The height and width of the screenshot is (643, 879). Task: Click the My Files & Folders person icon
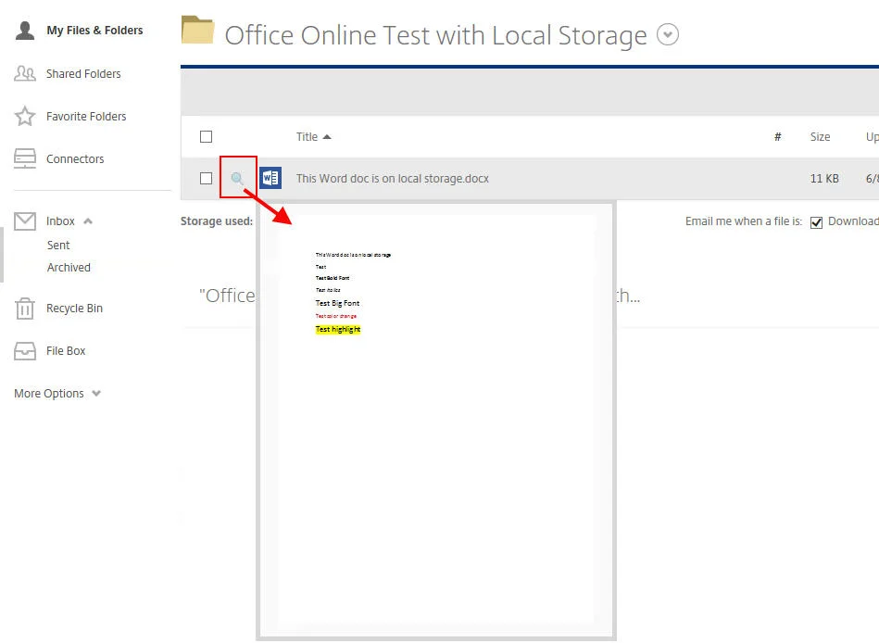(25, 31)
